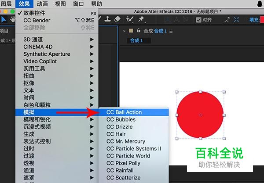Expand the 实用工具 submenu
The width and height of the screenshot is (264, 183).
coord(57,68)
